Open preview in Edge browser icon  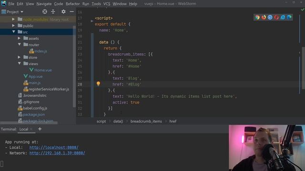click(289, 17)
